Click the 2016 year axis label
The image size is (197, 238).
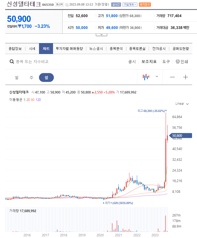coord(27,235)
